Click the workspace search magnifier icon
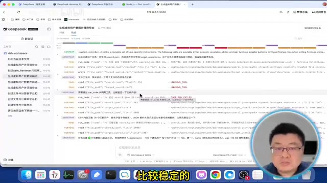 36,47
